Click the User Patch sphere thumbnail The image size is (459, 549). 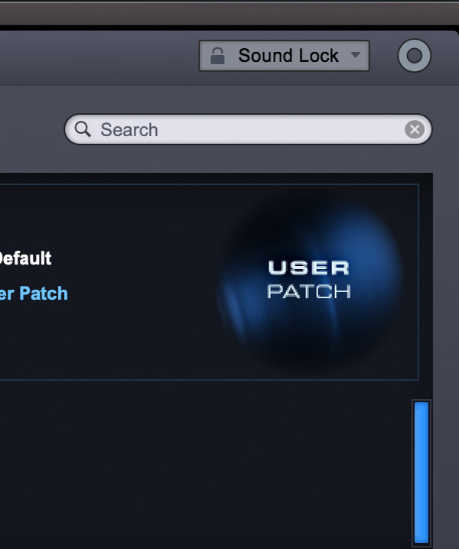309,280
